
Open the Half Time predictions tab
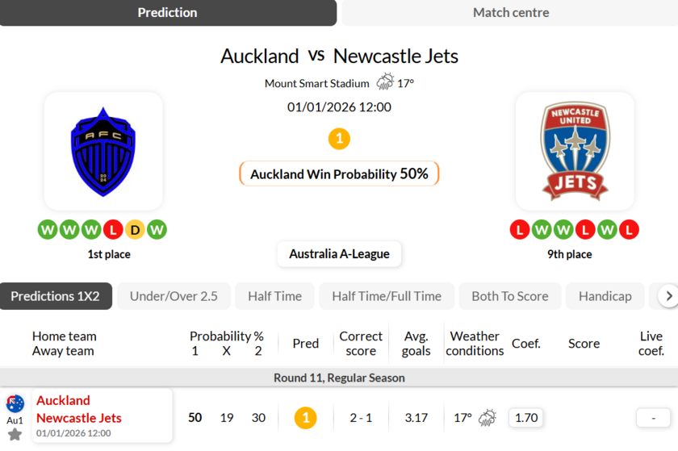[x=274, y=296]
